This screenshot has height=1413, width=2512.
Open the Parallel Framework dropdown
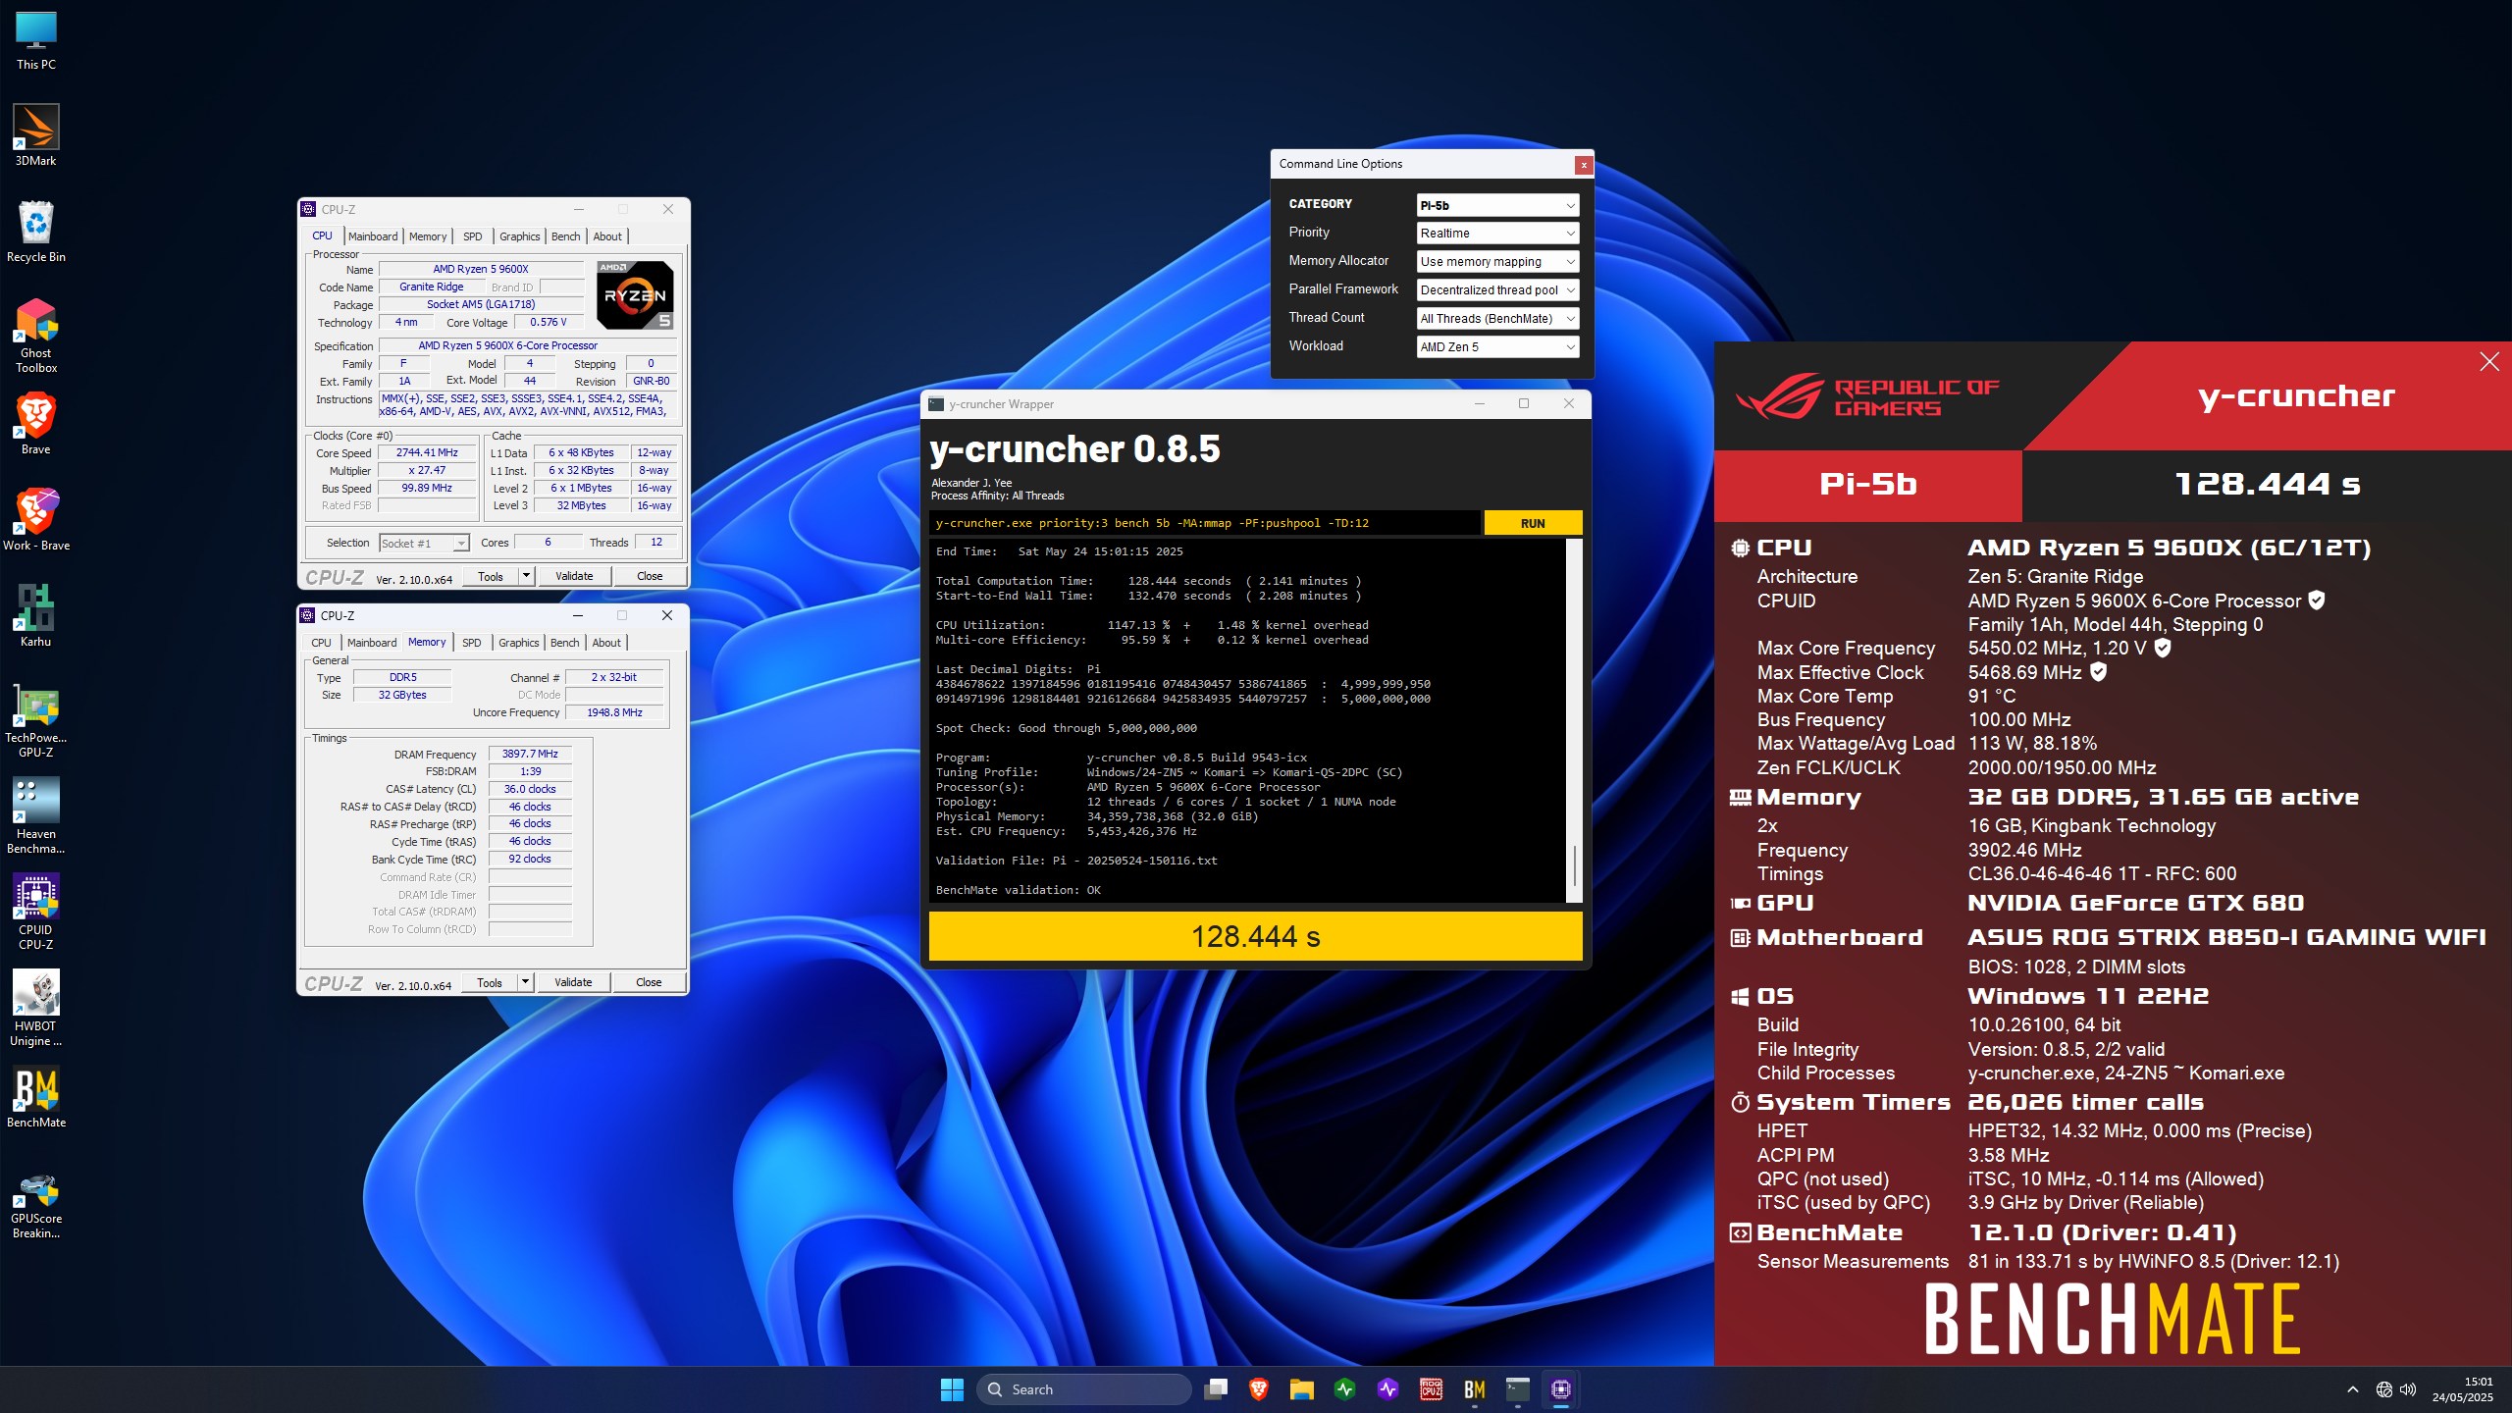point(1498,290)
